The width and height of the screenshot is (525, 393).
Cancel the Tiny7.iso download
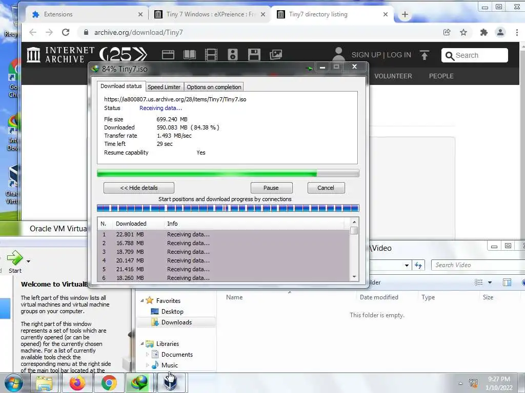coord(326,188)
